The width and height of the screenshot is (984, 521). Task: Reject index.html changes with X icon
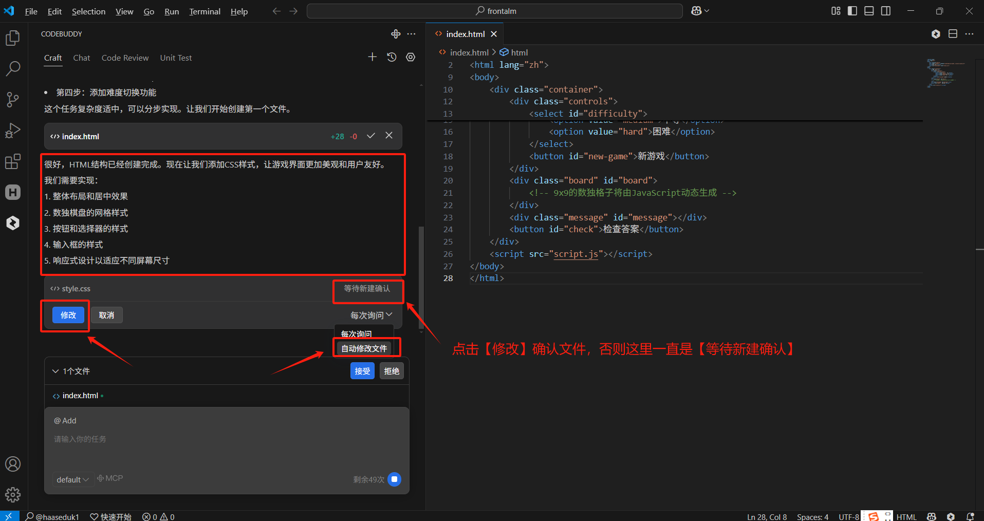[x=389, y=136]
